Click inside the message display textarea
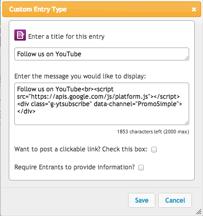This screenshot has height=216, width=203. coord(102,104)
